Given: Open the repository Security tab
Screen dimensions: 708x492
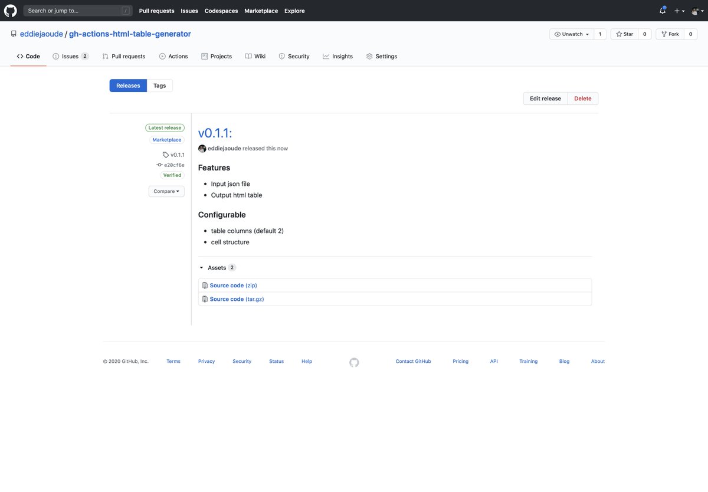Looking at the screenshot, I should point(294,57).
